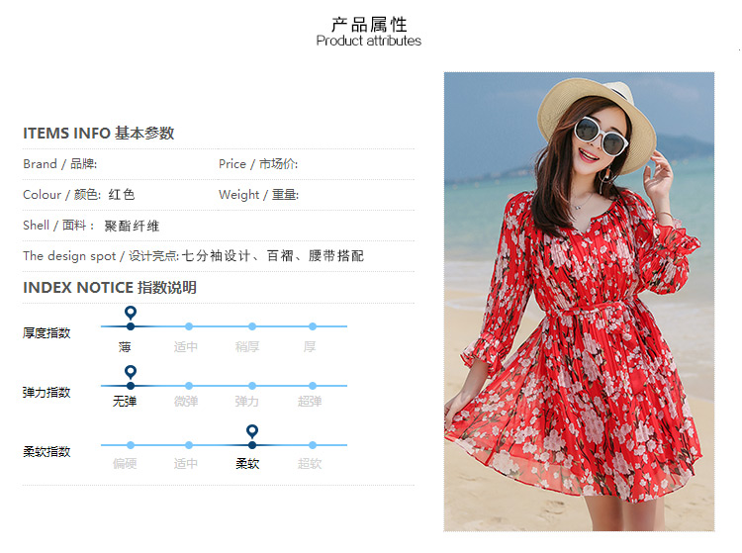The width and height of the screenshot is (742, 553).
Task: Select 稍厚 dot on thickness scale
Action: [252, 326]
